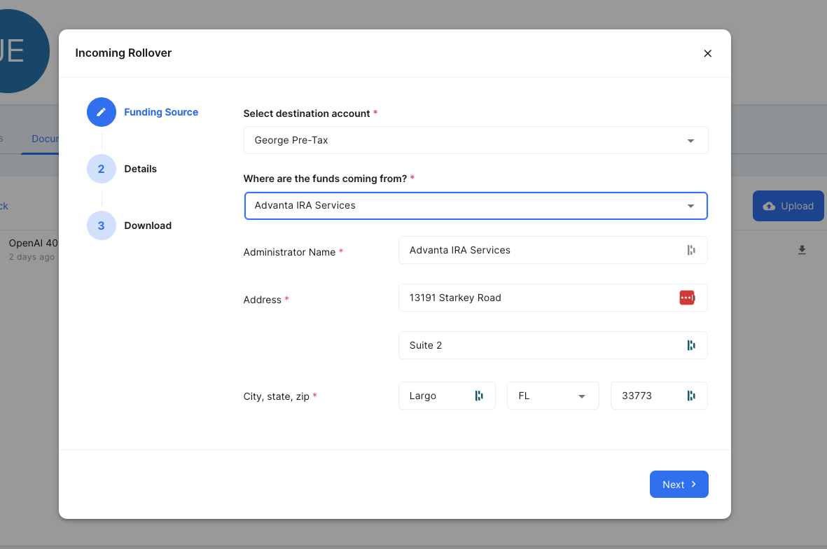Click the download icon in document row

click(802, 250)
